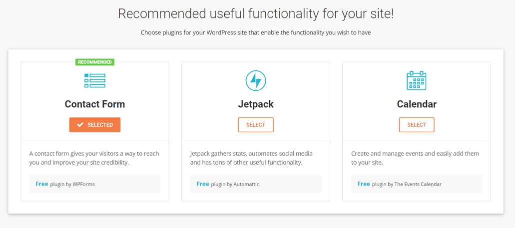Select the Jetpack plugin
Viewport: 515px width, 228px height.
[x=256, y=125]
